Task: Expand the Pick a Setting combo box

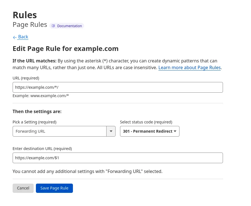Action: 60,131
